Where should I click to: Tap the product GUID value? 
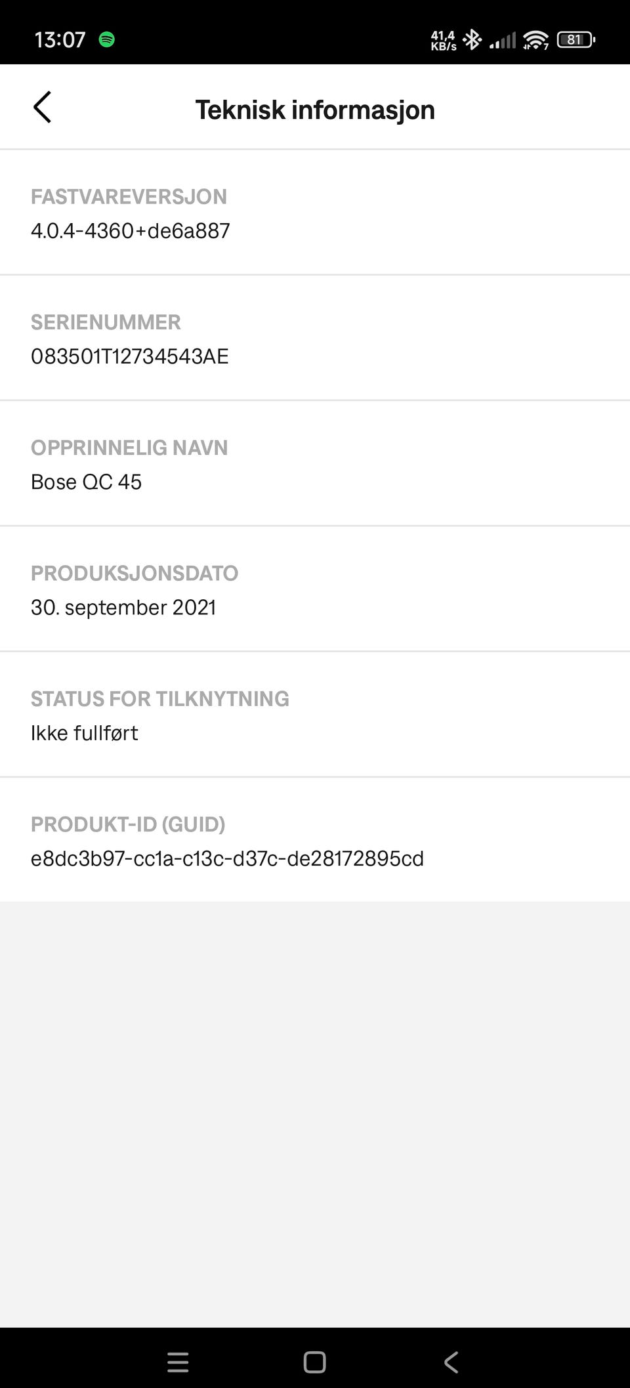(227, 858)
